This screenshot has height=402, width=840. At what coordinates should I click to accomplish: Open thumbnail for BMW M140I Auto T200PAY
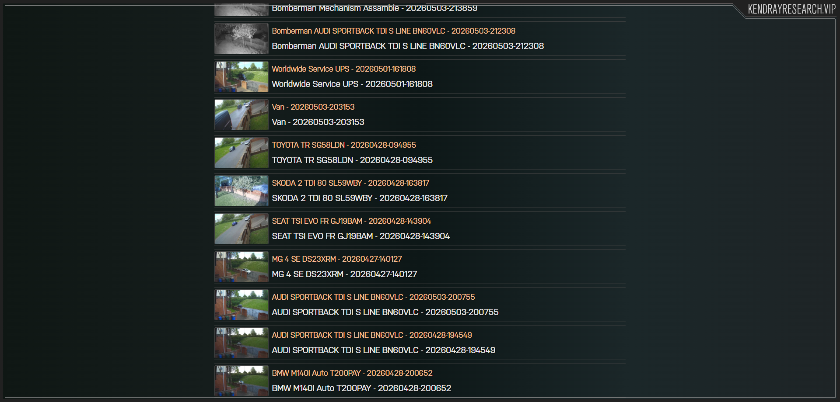[241, 381]
